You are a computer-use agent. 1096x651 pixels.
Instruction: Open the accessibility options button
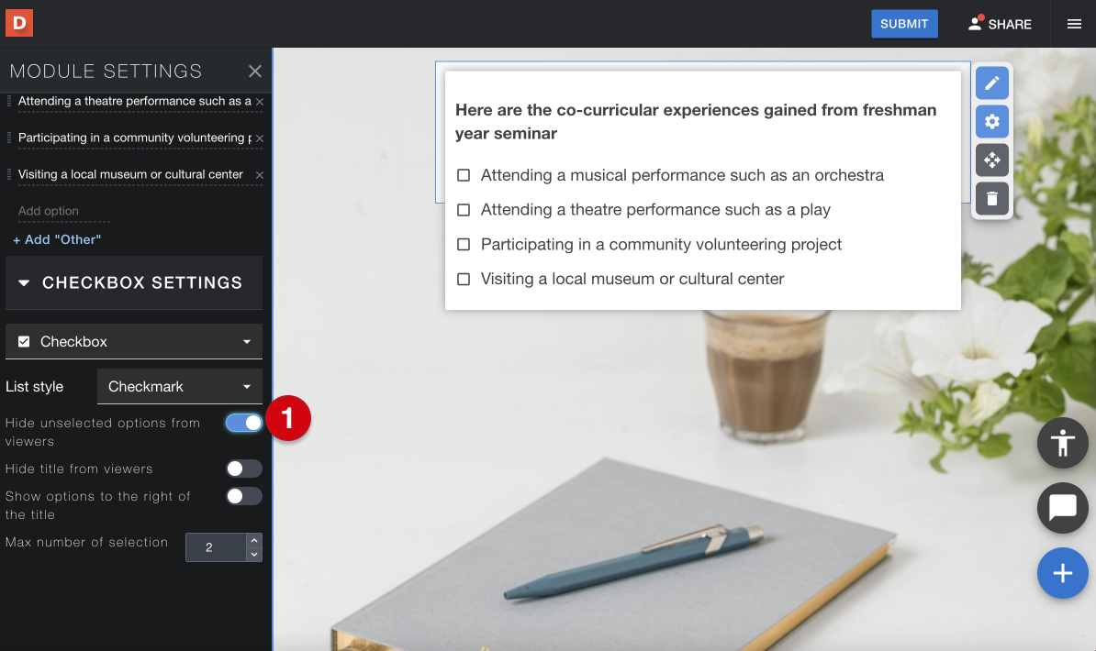point(1062,443)
